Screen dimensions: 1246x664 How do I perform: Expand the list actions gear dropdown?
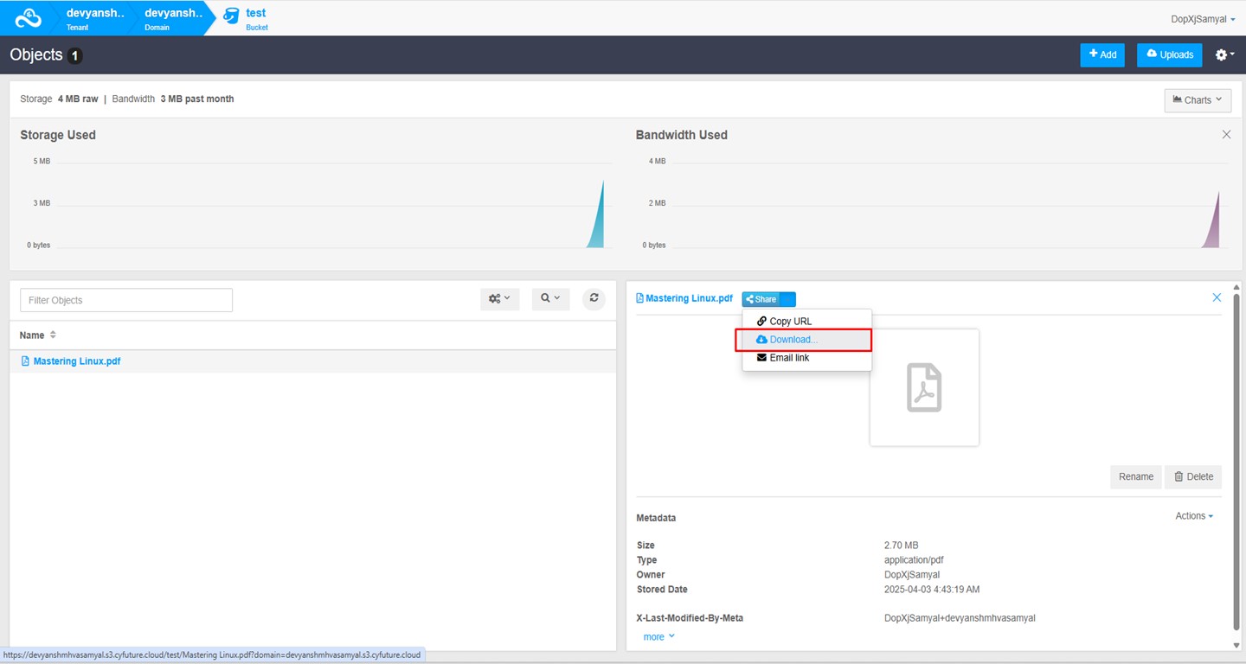click(x=499, y=298)
